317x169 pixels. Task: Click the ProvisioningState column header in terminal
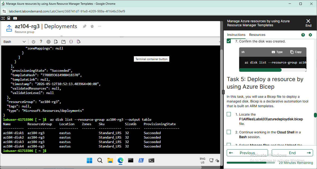(160, 124)
